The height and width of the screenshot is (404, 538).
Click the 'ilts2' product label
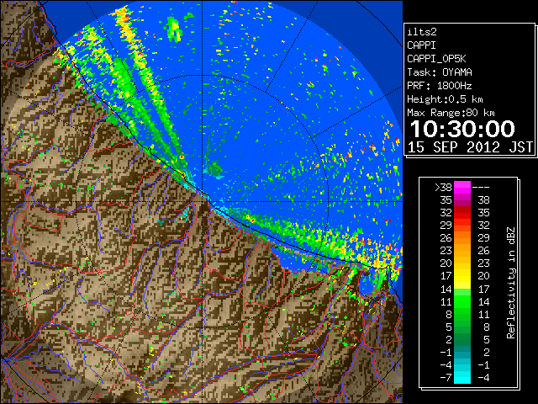(422, 32)
